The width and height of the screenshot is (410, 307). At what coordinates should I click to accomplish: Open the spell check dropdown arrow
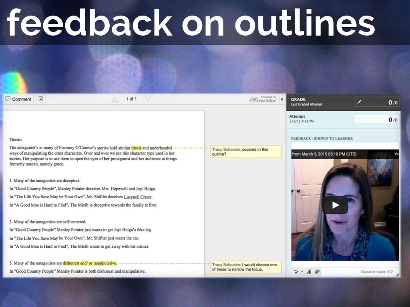pyautogui.click(x=302, y=272)
